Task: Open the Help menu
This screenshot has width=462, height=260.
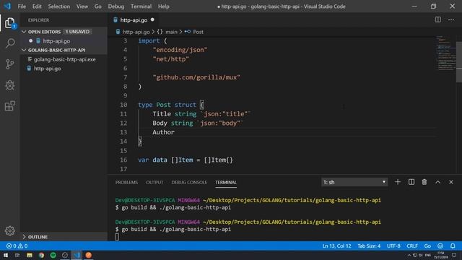Action: point(164,6)
